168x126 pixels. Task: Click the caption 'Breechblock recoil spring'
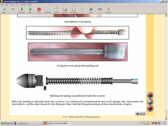pos(78,22)
